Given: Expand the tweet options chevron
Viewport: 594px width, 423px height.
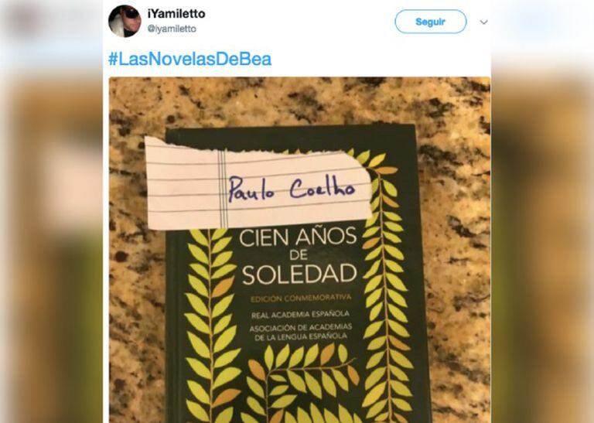Looking at the screenshot, I should click(483, 22).
